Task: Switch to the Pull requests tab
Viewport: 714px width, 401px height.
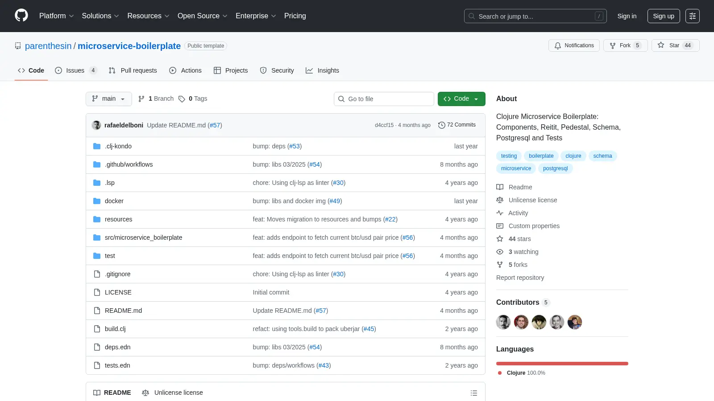Action: pos(133,70)
